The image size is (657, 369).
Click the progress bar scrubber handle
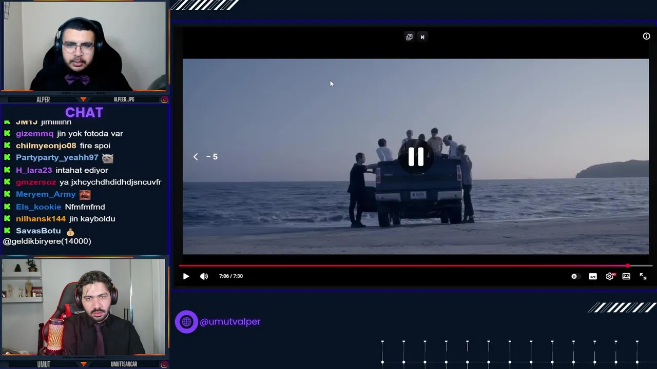click(628, 265)
